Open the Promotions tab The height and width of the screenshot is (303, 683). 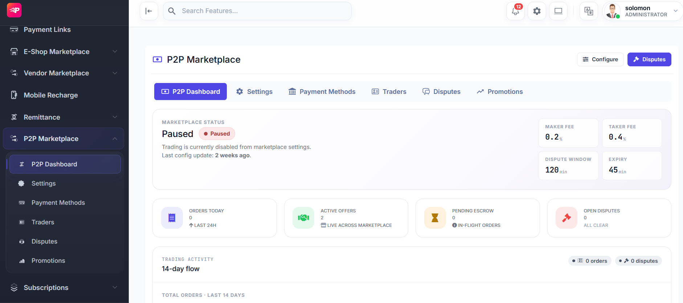(500, 91)
